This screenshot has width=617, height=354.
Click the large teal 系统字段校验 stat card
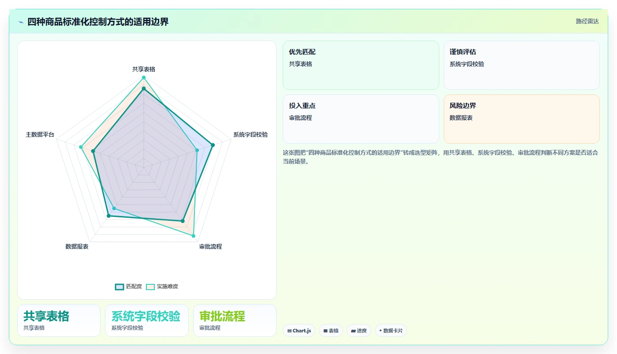[x=146, y=320]
